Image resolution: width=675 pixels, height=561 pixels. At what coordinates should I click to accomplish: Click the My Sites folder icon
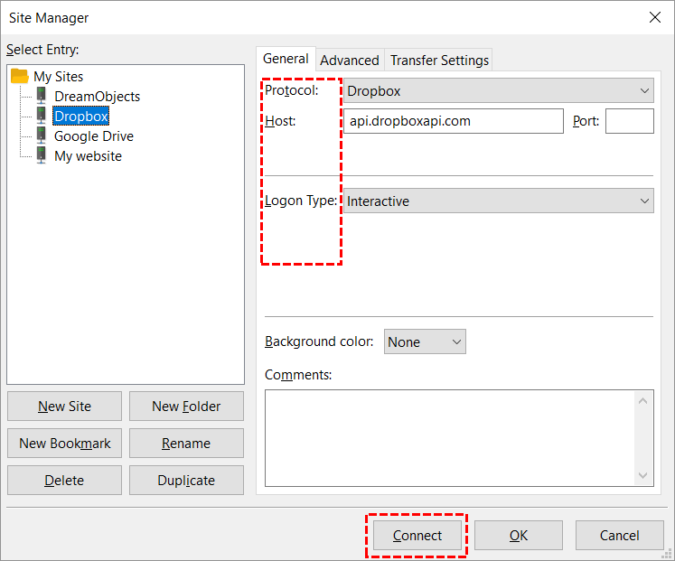click(x=19, y=76)
